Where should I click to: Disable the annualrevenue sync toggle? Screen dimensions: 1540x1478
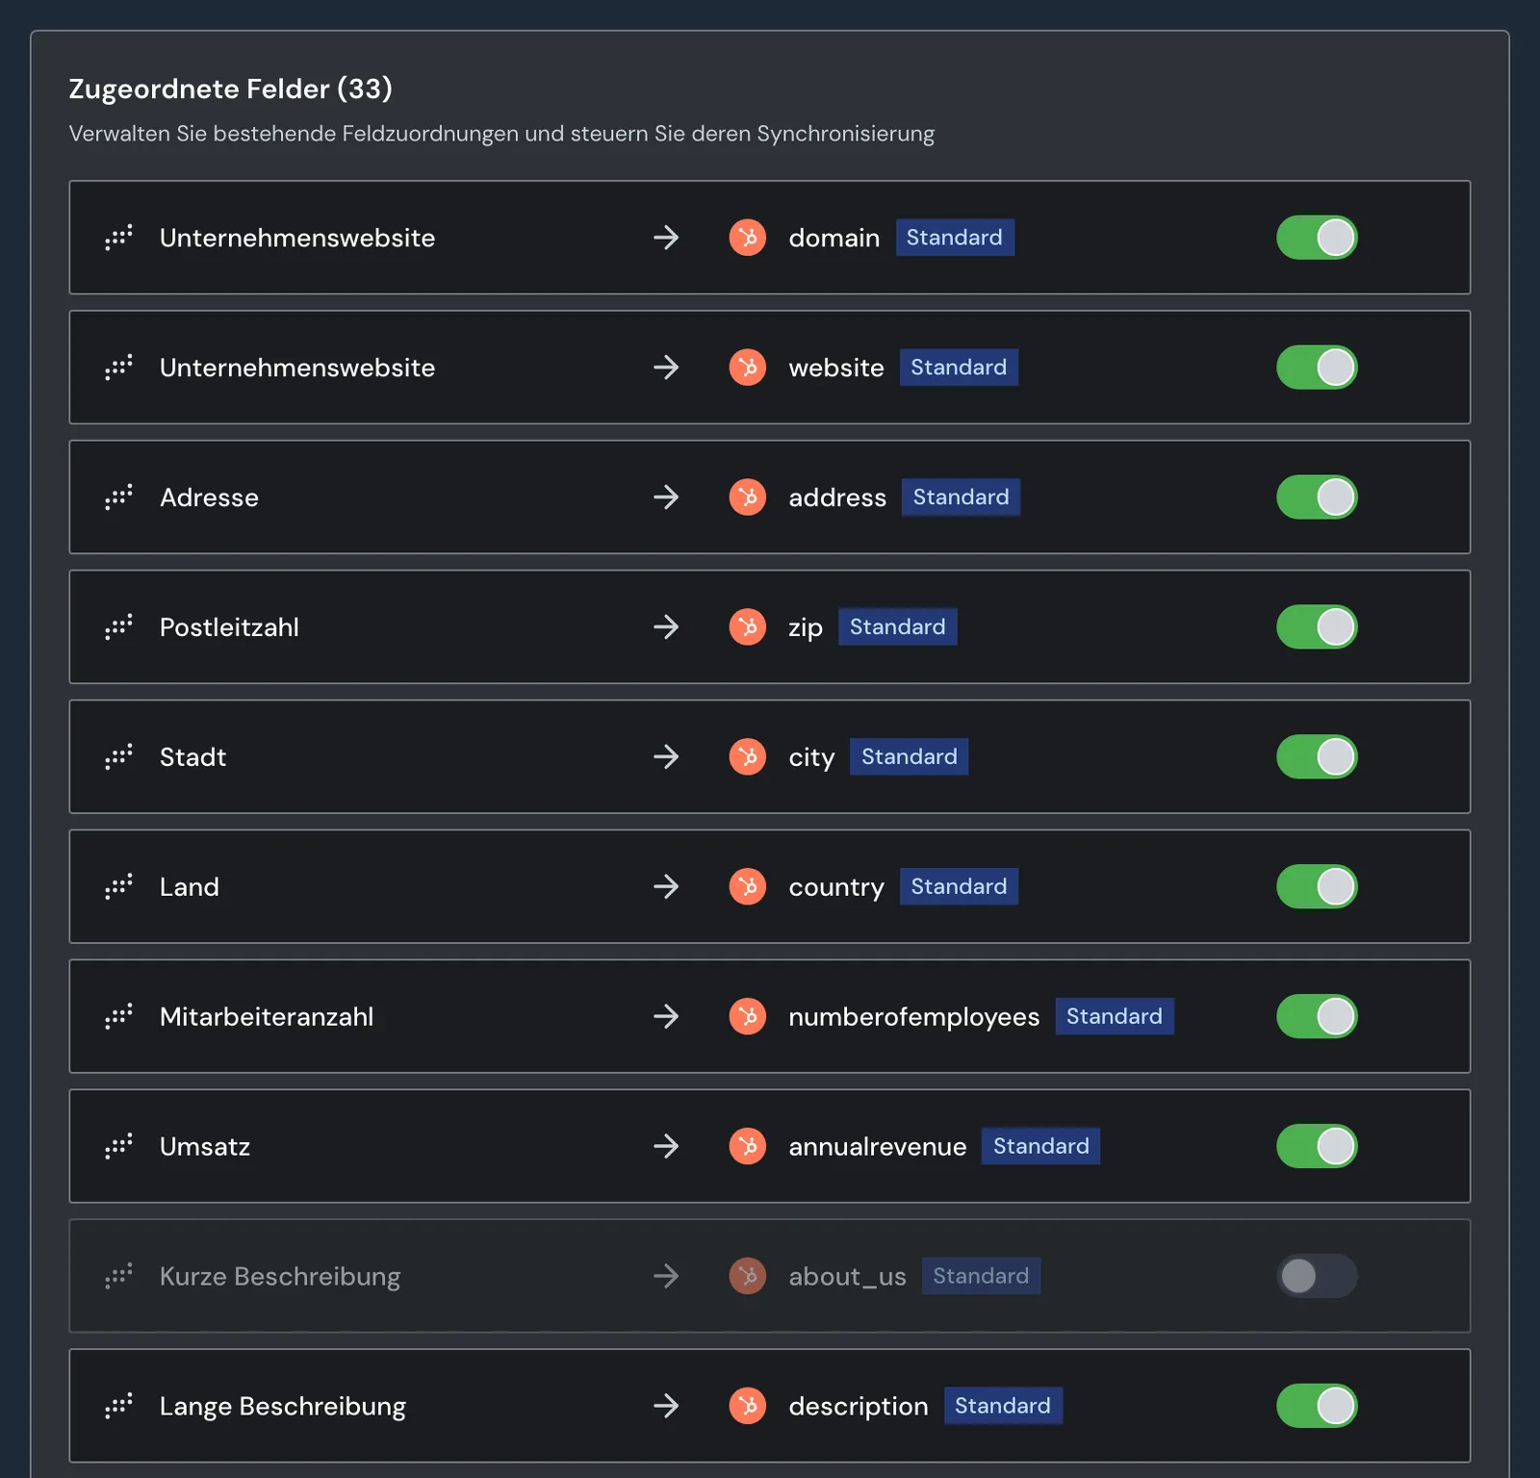click(1317, 1147)
